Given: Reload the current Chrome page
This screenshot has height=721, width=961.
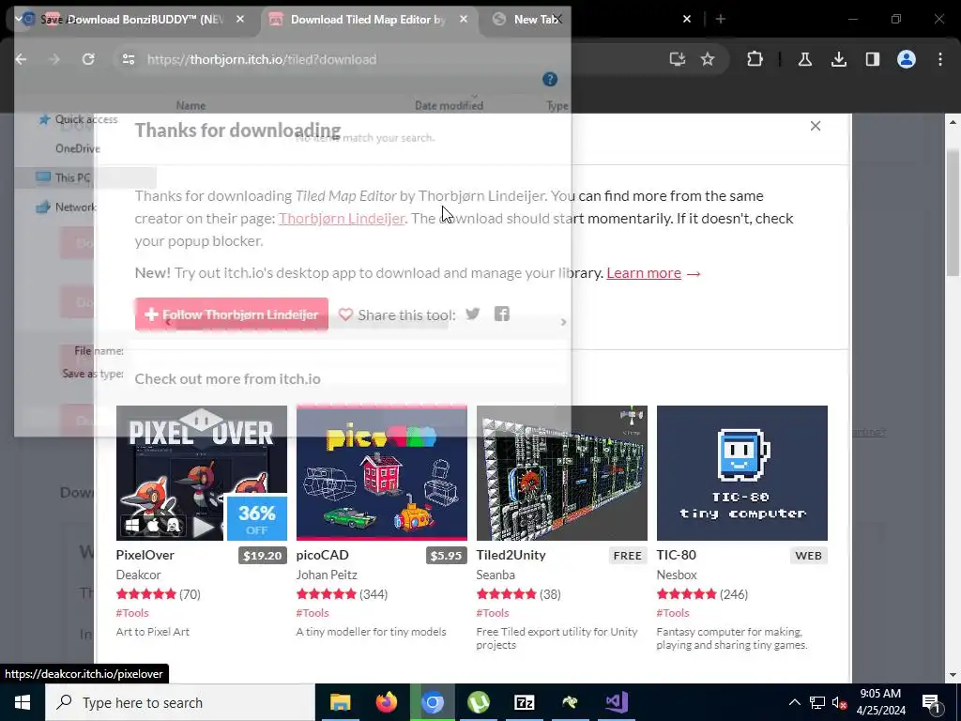Looking at the screenshot, I should click(x=88, y=59).
